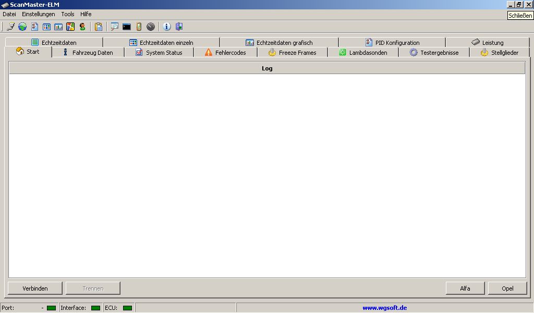The width and height of the screenshot is (534, 313).
Task: Switch to the Fehlercodes tab
Action: (x=225, y=53)
